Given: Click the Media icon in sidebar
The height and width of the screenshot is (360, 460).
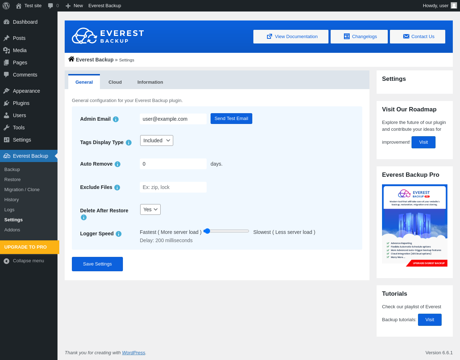Looking at the screenshot, I should pyautogui.click(x=6, y=50).
